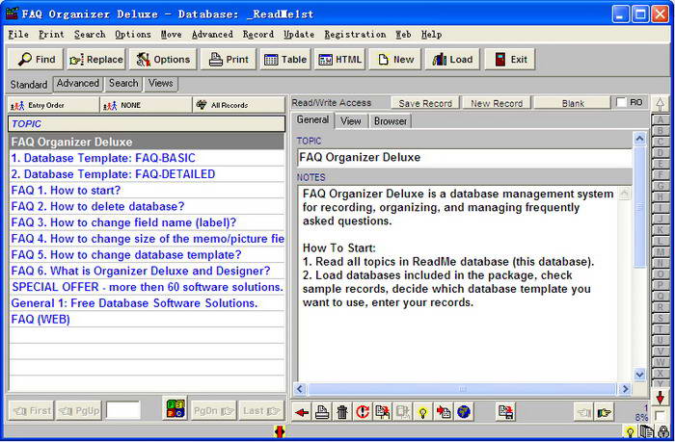Screen dimensions: 675x442
Task: Click the yellow light bulb icon in bottom toolbar
Action: (x=423, y=413)
